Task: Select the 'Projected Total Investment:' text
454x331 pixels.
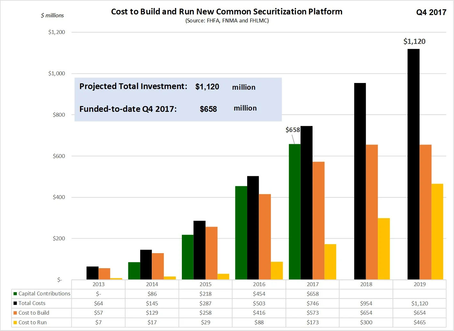Action: click(133, 86)
